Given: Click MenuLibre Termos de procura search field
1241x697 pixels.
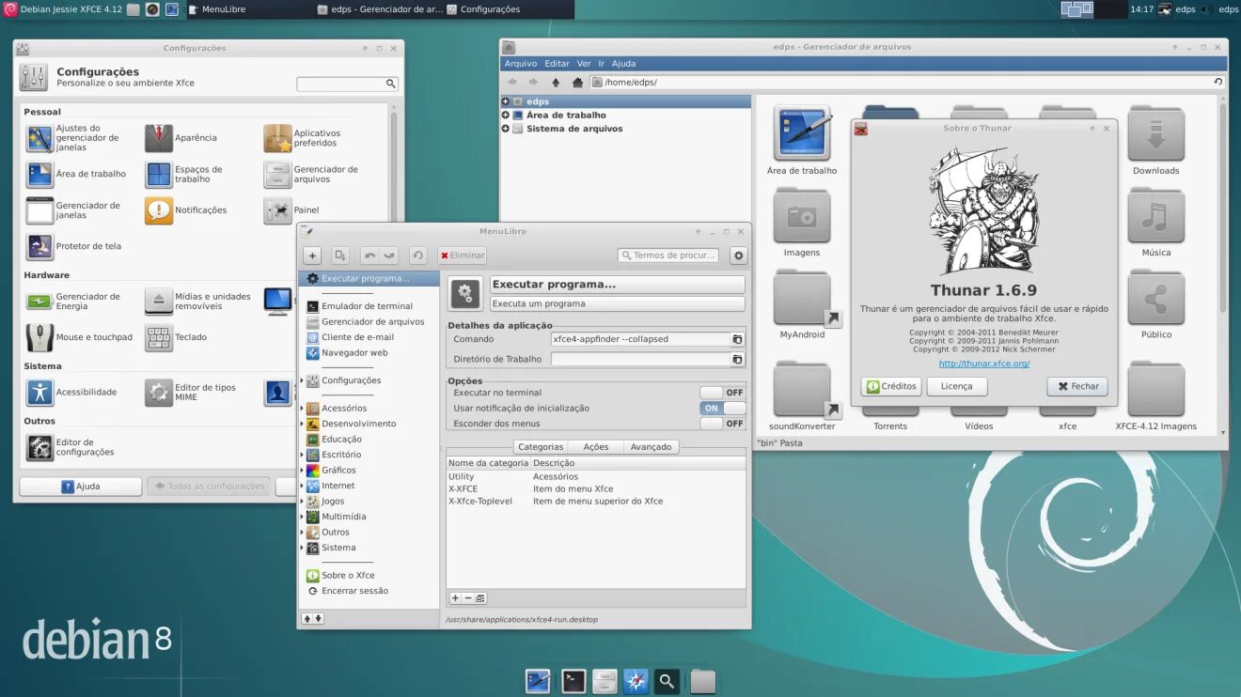Looking at the screenshot, I should pos(668,256).
